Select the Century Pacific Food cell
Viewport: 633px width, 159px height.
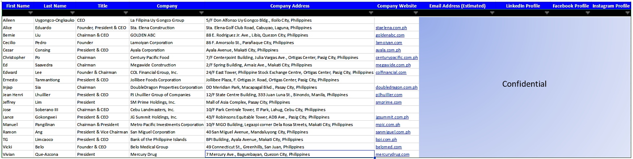pyautogui.click(x=167, y=57)
